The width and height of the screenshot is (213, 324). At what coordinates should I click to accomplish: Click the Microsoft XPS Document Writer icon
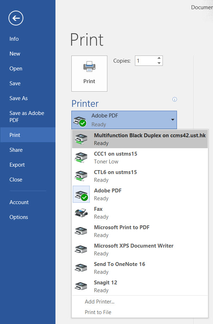click(81, 249)
